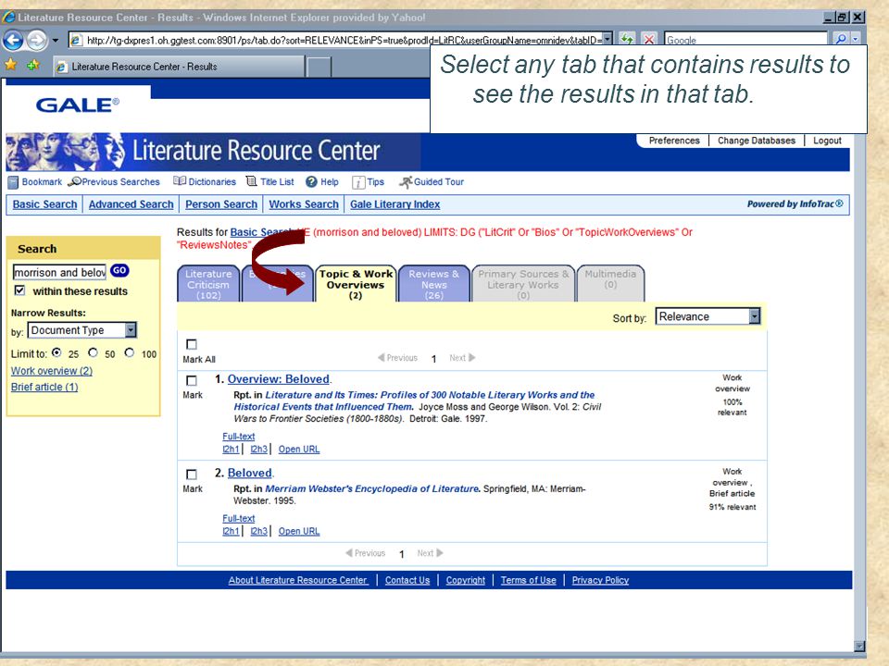Click Logout
889x666 pixels.
pyautogui.click(x=827, y=141)
